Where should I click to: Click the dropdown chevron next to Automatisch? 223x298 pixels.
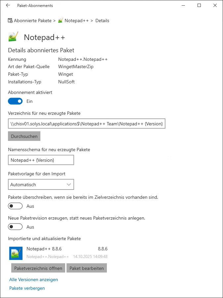(x=69, y=185)
